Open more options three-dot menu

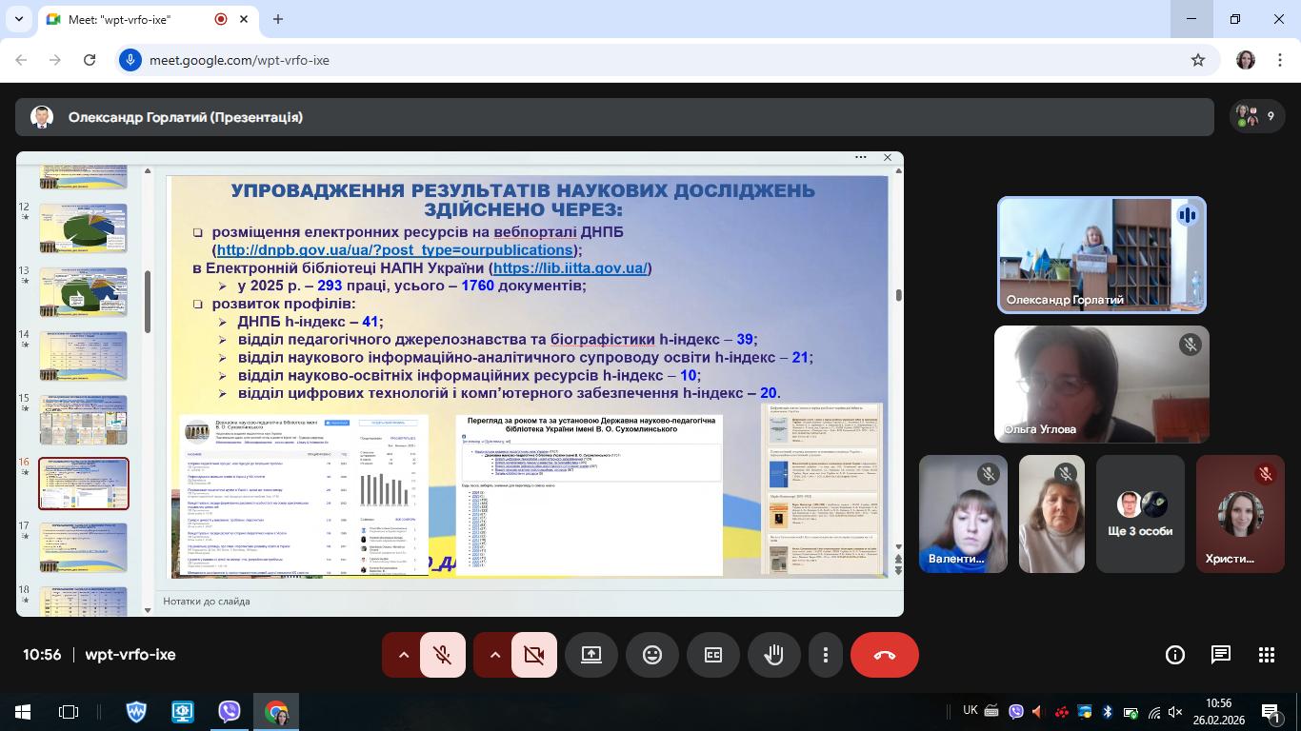(x=825, y=655)
